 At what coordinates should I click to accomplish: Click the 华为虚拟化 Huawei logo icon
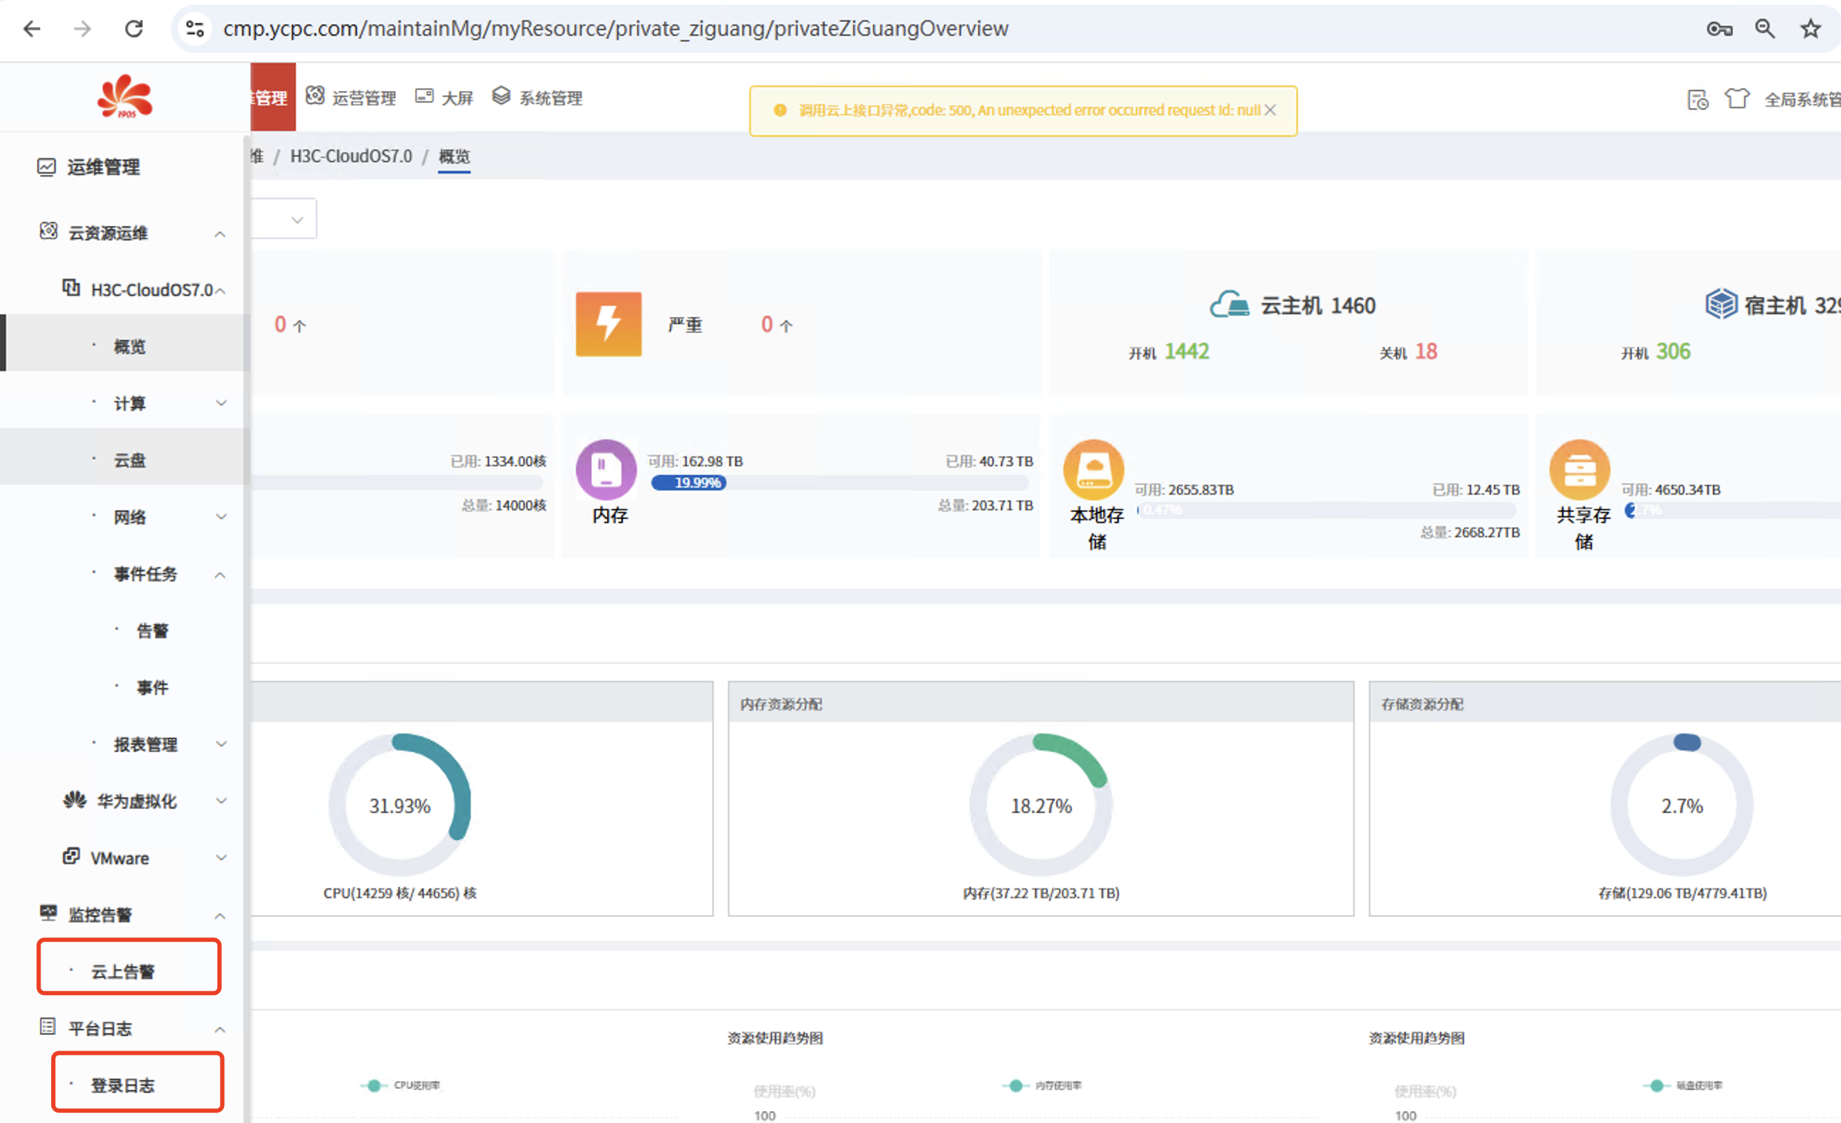tap(74, 800)
